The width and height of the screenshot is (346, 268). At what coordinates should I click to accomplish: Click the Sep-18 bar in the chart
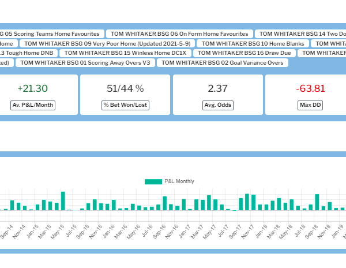[x=317, y=202]
